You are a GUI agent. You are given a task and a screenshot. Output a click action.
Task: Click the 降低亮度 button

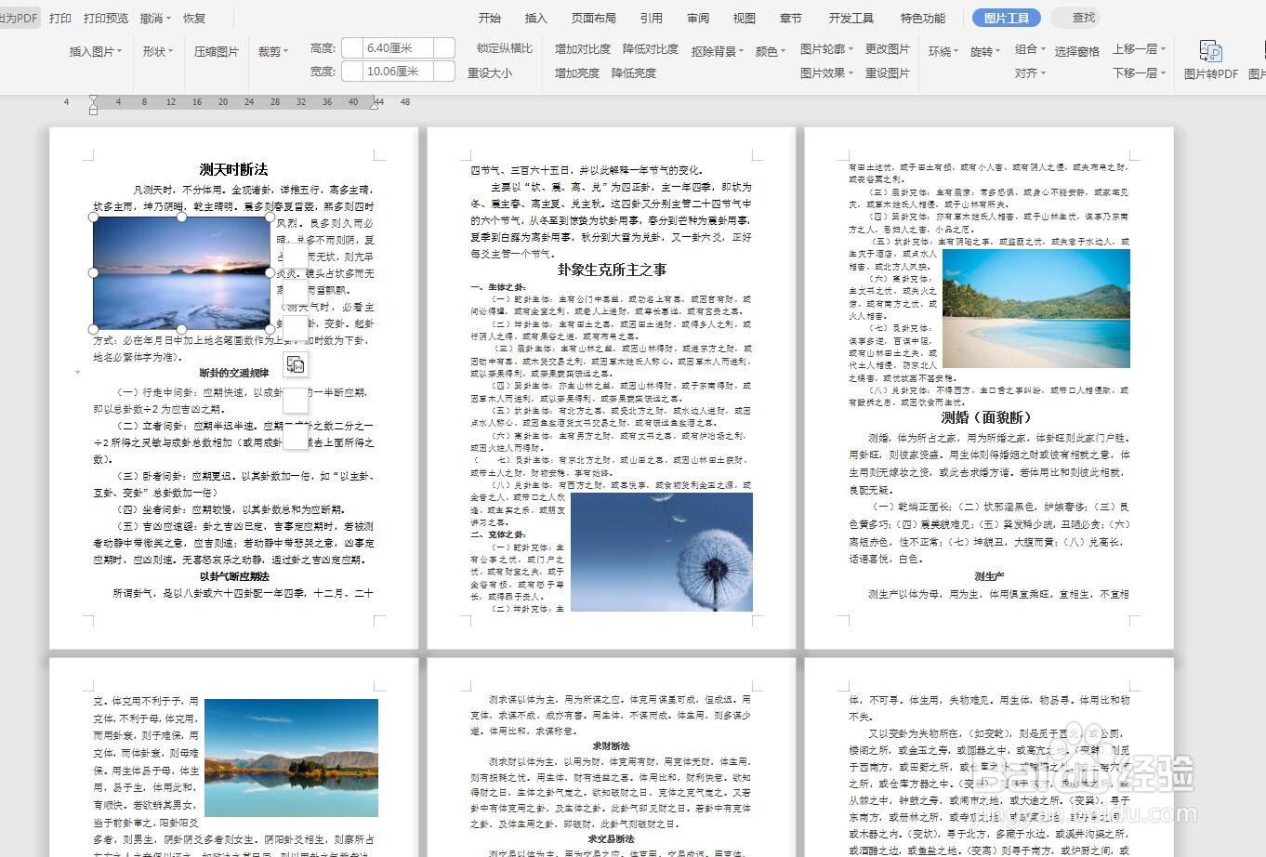634,73
